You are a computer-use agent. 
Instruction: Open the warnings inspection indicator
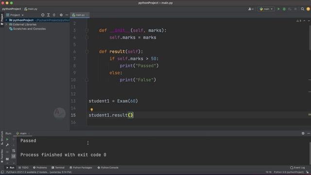coord(299,20)
